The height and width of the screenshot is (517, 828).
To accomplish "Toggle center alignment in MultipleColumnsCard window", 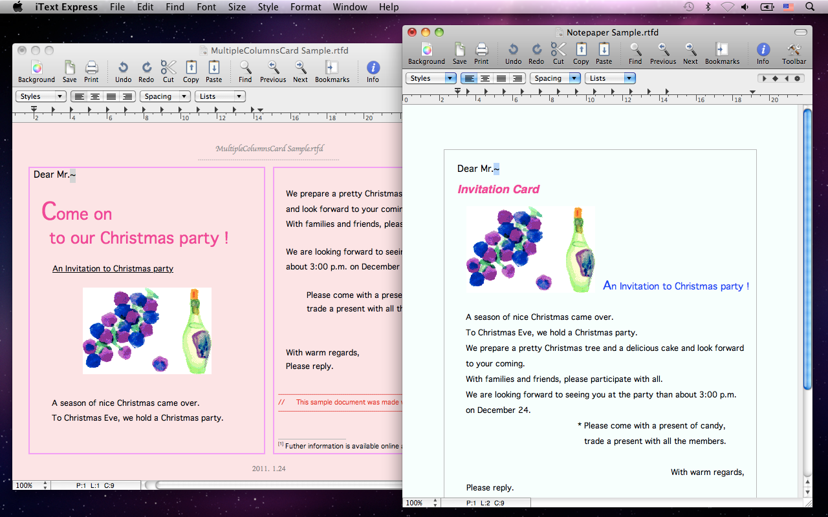I will pyautogui.click(x=95, y=96).
